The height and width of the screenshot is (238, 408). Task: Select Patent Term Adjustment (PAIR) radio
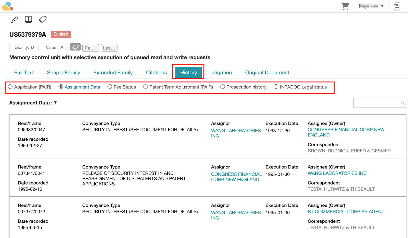pyautogui.click(x=146, y=87)
